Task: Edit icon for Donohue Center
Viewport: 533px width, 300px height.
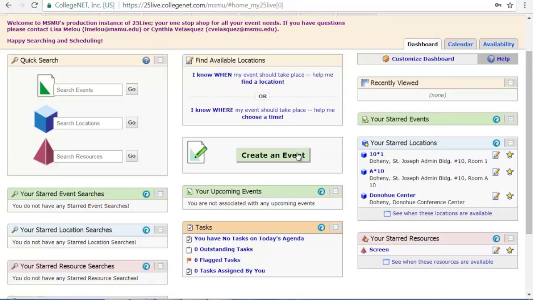Action: point(496,196)
